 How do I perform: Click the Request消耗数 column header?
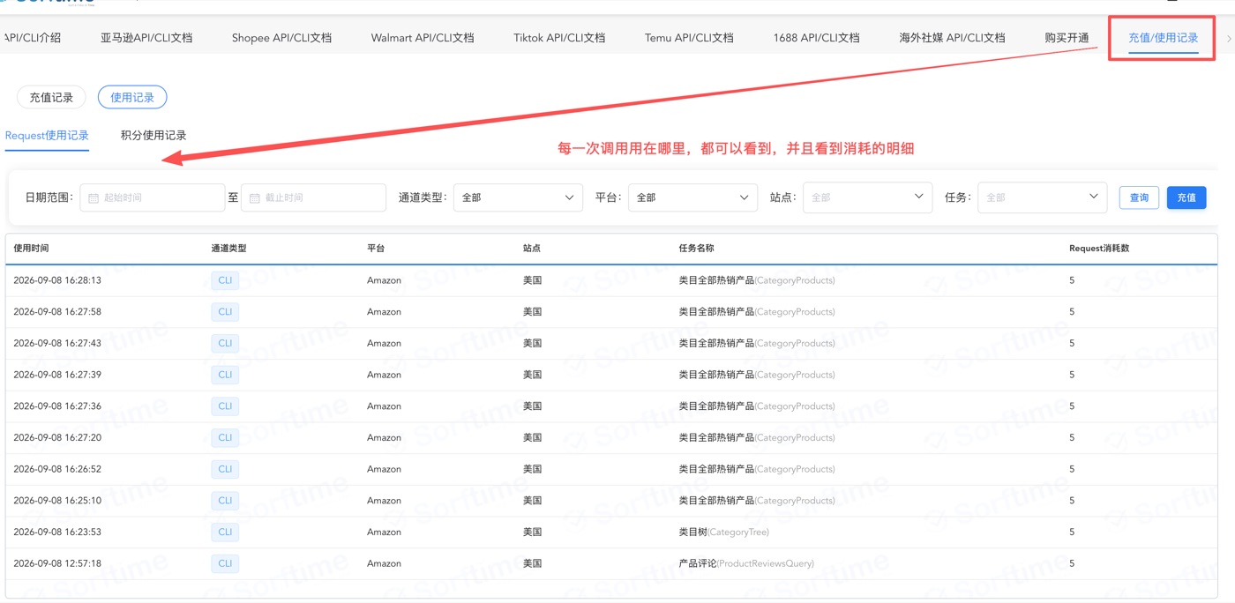[x=1099, y=249]
